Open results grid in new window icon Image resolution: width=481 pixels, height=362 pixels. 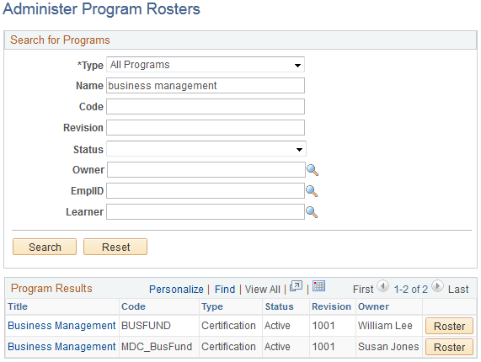(x=296, y=286)
